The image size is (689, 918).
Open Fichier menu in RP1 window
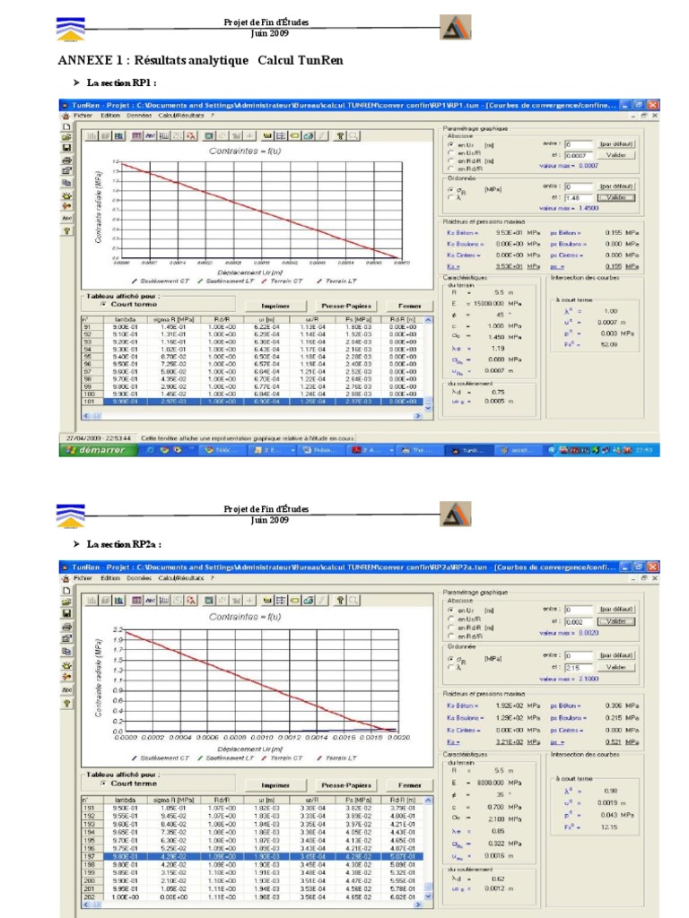click(x=83, y=116)
